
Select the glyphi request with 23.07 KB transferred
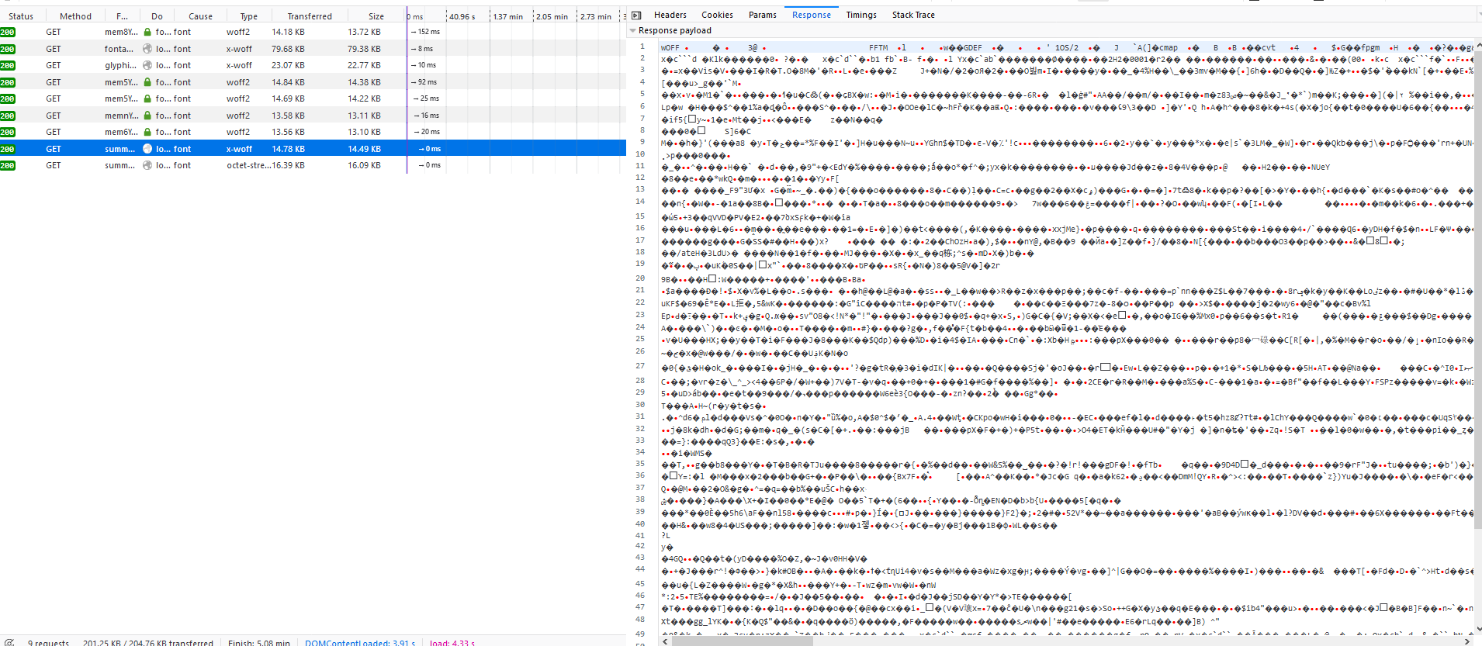313,65
